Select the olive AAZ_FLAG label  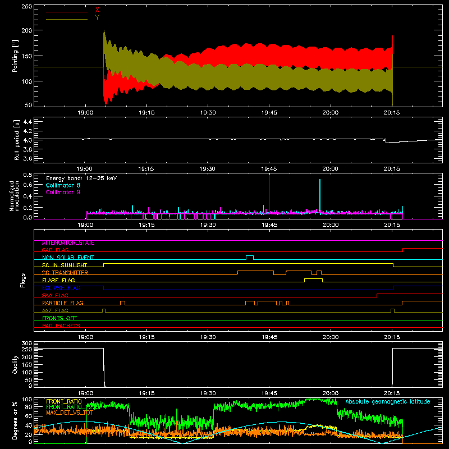point(55,310)
